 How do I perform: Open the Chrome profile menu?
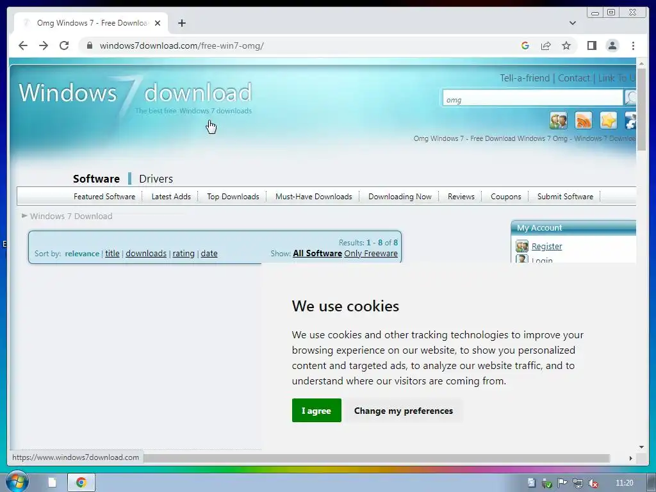(612, 45)
